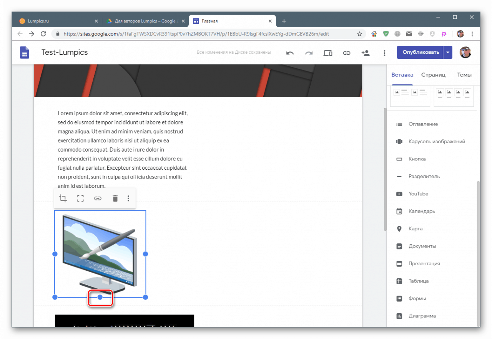Open a new browser tab
The width and height of the screenshot is (492, 339).
click(x=284, y=21)
